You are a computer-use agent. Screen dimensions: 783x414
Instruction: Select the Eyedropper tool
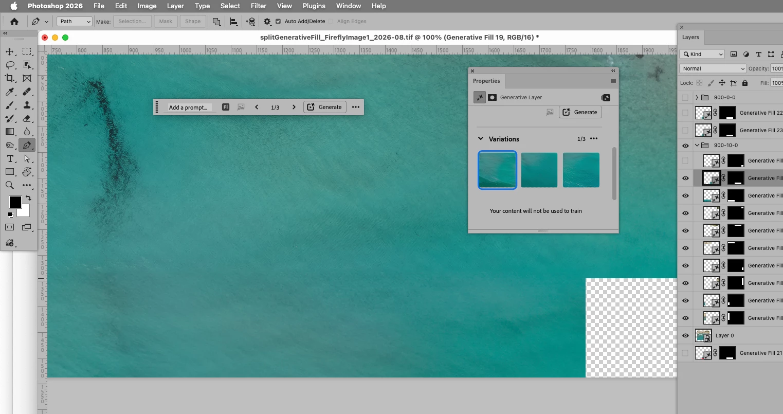click(x=10, y=92)
